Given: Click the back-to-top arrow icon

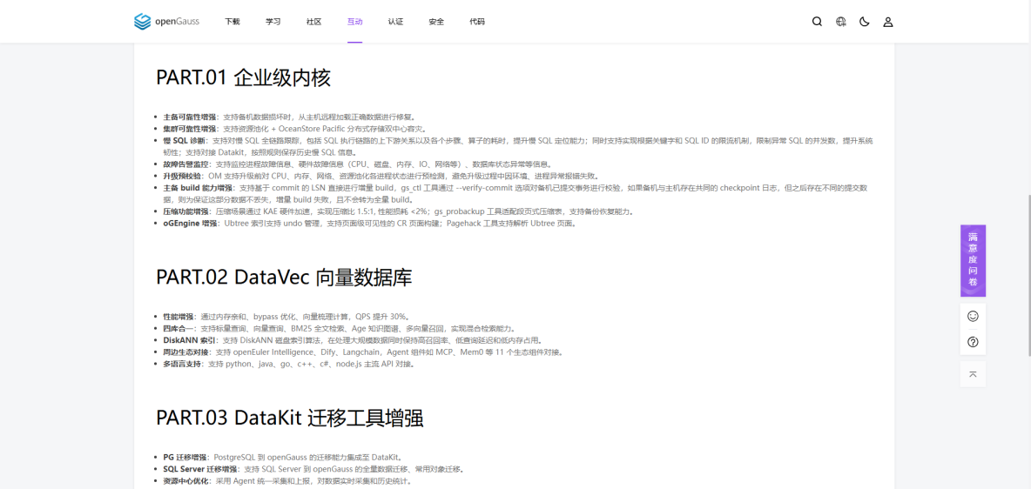Looking at the screenshot, I should pyautogui.click(x=973, y=374).
